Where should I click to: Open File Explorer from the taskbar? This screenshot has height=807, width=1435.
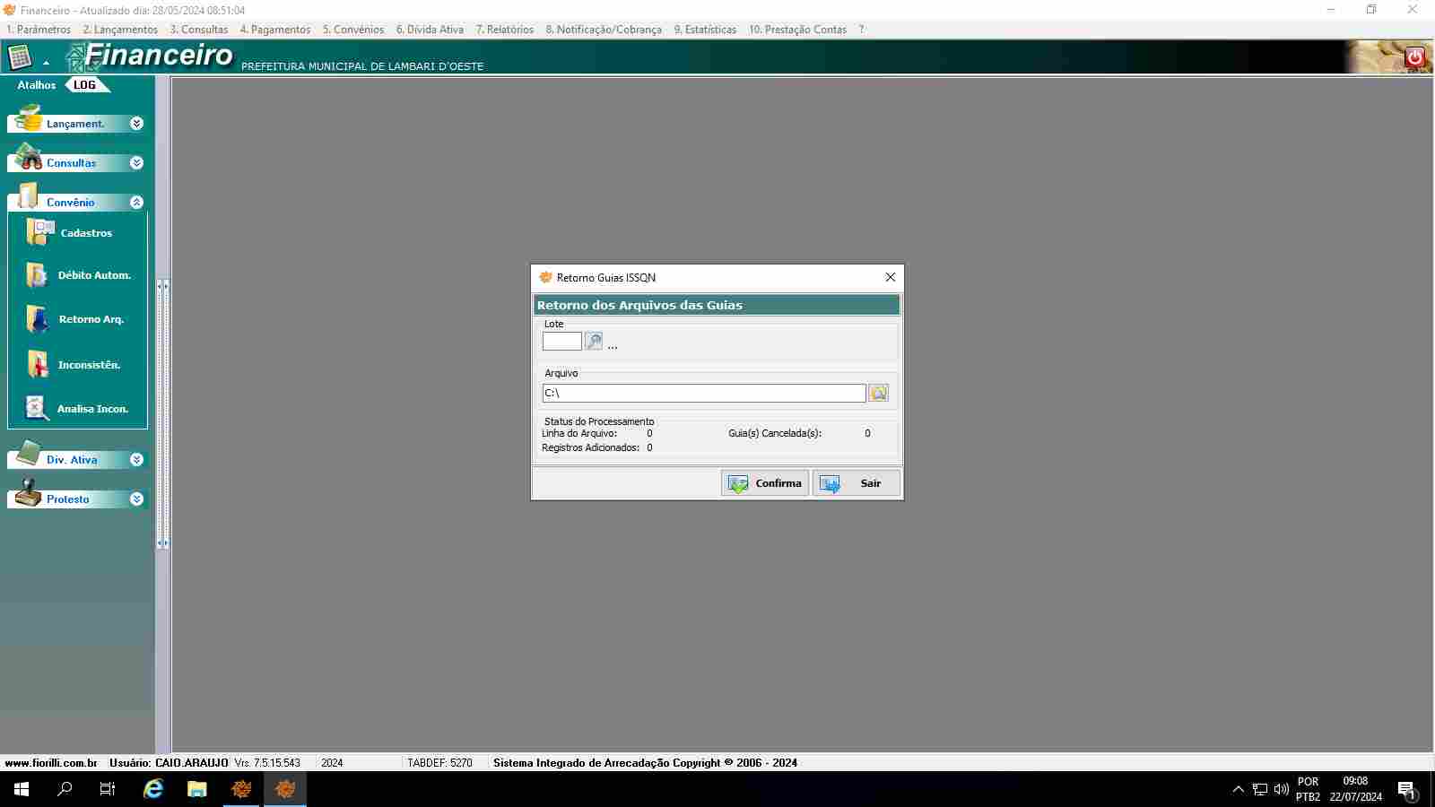pyautogui.click(x=196, y=789)
